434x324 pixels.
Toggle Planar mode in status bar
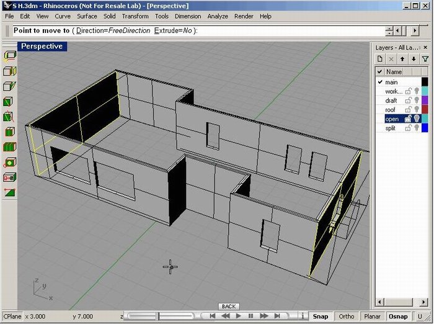pos(372,317)
